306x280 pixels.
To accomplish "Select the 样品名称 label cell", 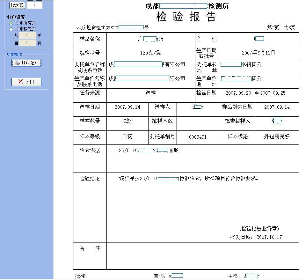I will click(90, 39).
